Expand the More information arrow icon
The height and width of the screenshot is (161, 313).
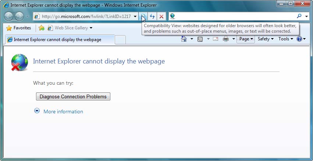[x=37, y=111]
